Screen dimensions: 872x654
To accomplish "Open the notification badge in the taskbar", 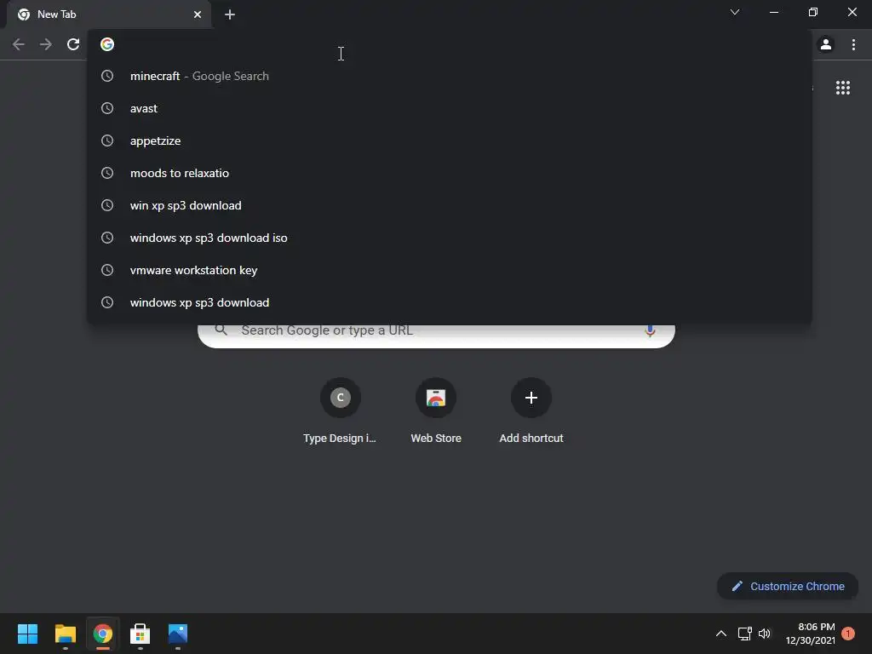I will coord(848,634).
